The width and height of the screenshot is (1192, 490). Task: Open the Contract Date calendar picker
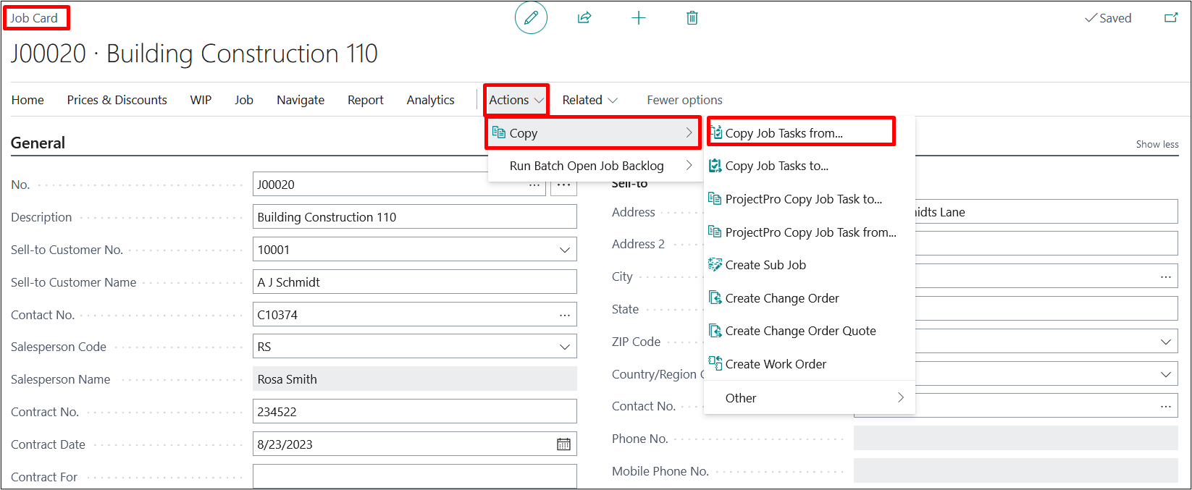[563, 444]
